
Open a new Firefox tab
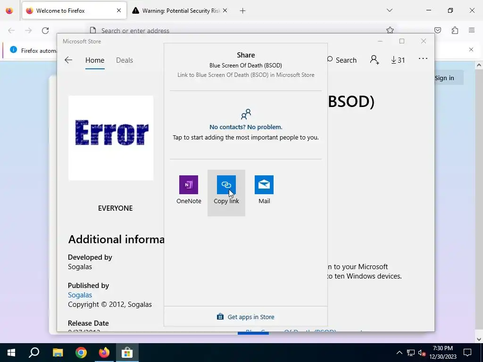[242, 11]
